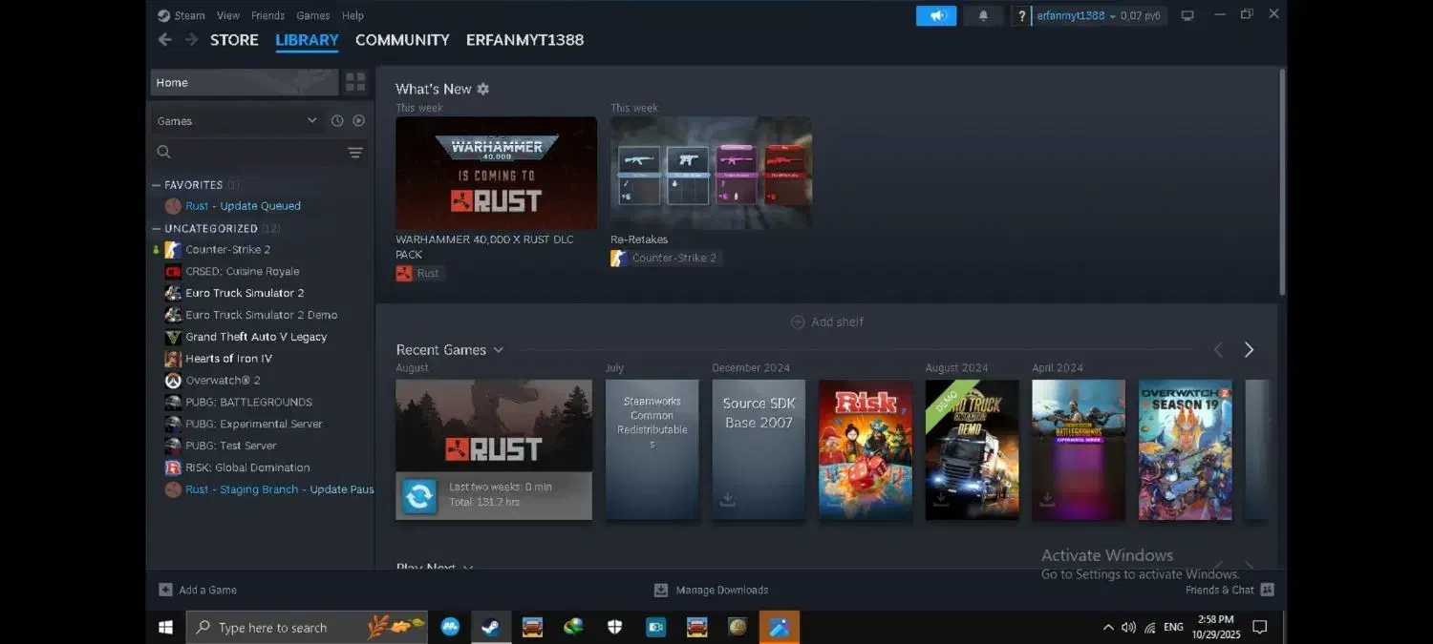Viewport: 1433px width, 644px height.
Task: Open the Steam announcements megaphone icon
Action: click(x=934, y=15)
